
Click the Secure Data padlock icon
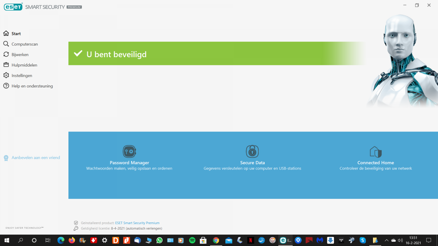tap(252, 151)
